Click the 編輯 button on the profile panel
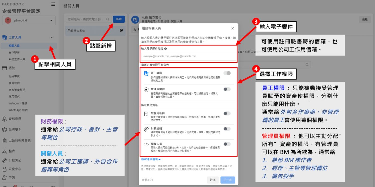The height and width of the screenshot is (187, 375). 365,19
